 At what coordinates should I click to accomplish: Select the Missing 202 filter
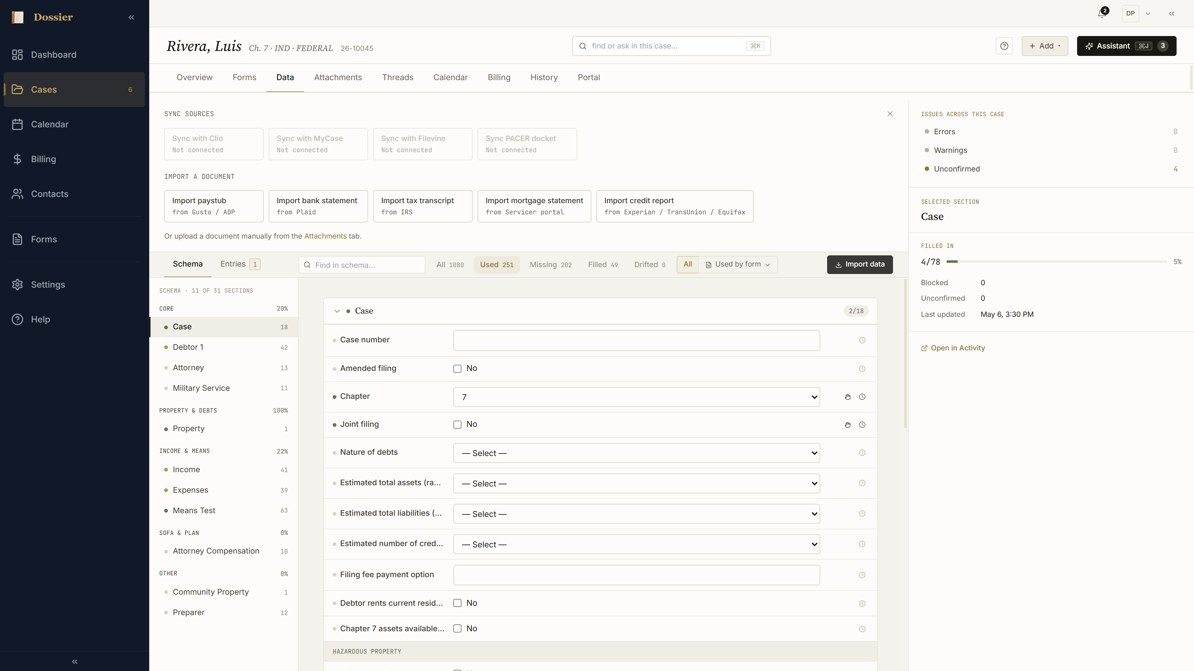click(551, 264)
